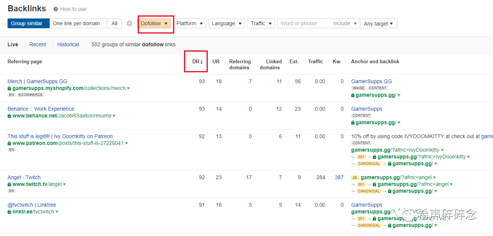
Task: Open linked domains count 7 for Twitch row
Action: 280,177
